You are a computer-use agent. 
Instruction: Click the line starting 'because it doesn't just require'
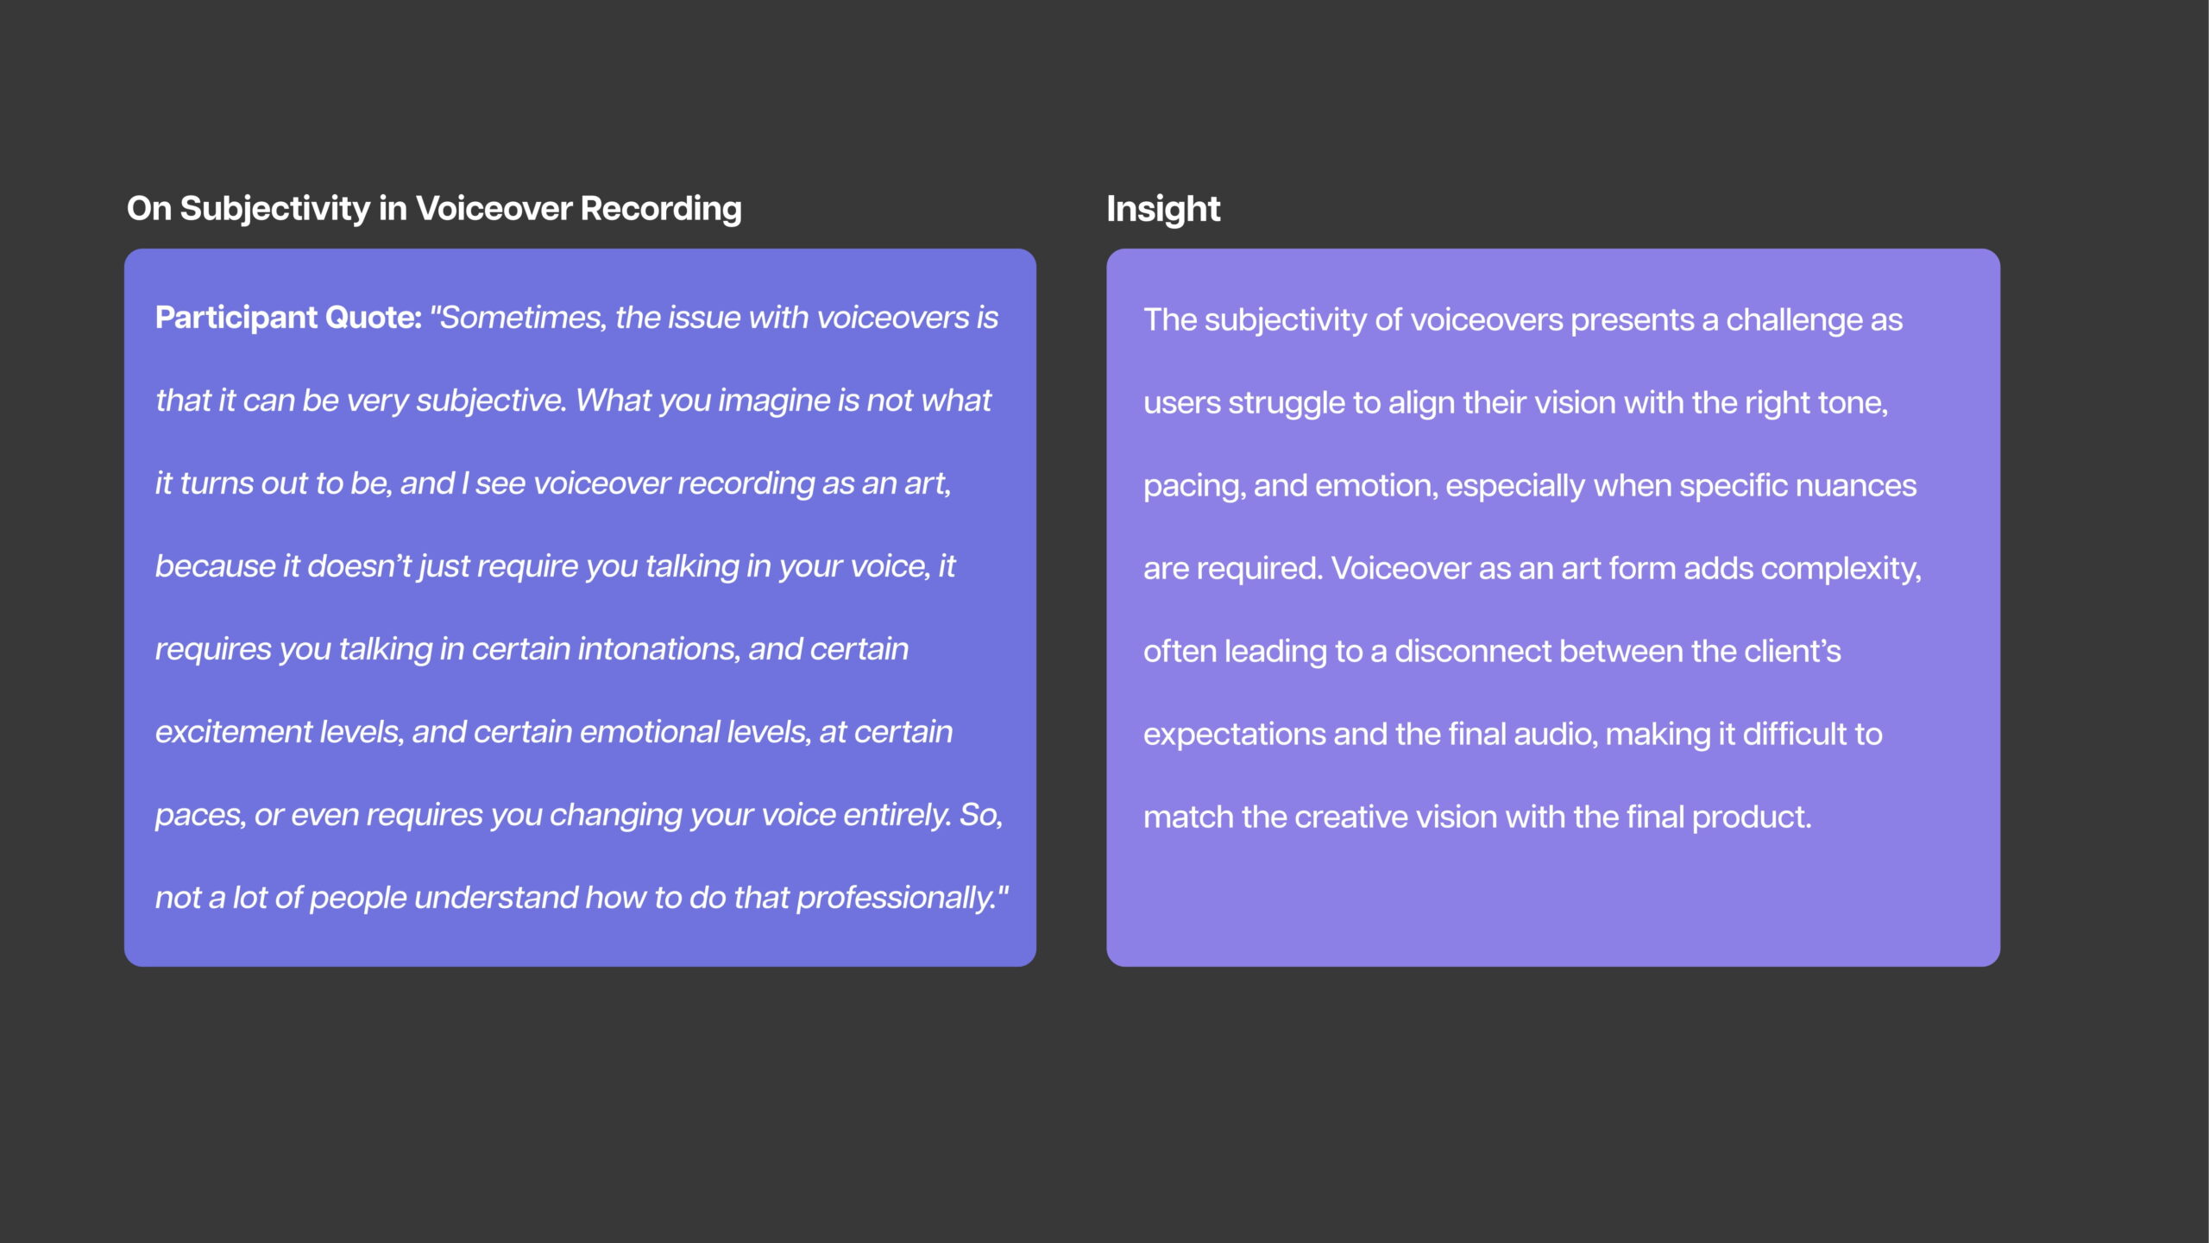555,566
